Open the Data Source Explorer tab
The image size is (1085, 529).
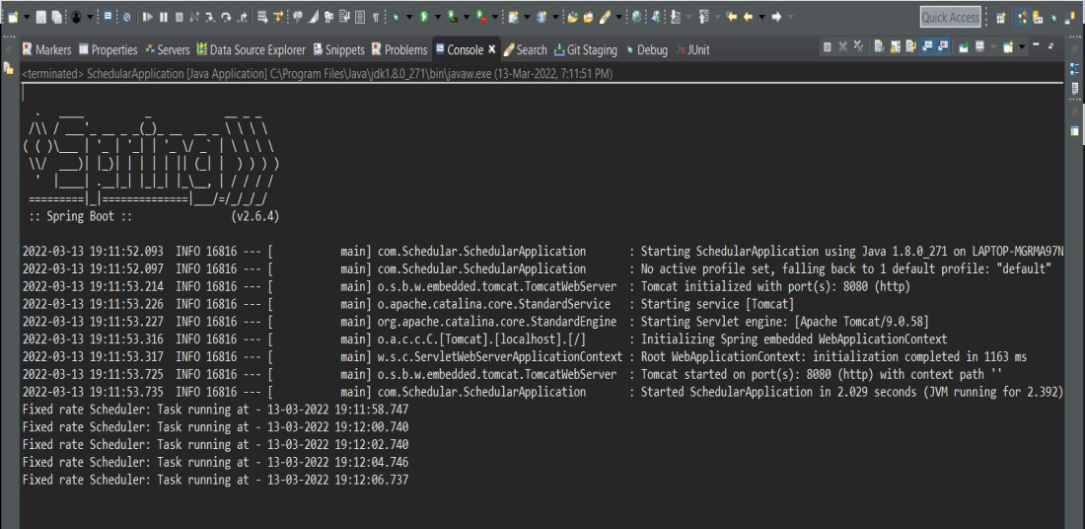(252, 50)
